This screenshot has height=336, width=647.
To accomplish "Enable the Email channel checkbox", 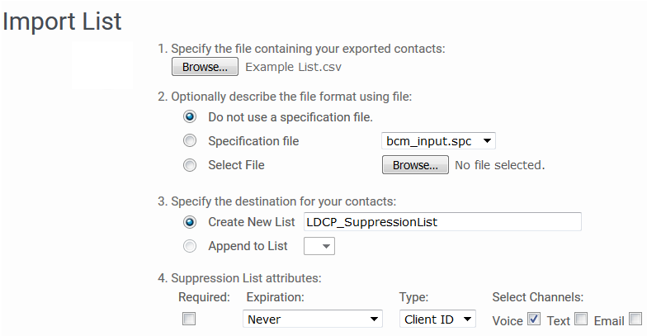I will click(635, 319).
